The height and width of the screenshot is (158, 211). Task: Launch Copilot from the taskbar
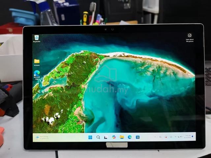coord(114,137)
